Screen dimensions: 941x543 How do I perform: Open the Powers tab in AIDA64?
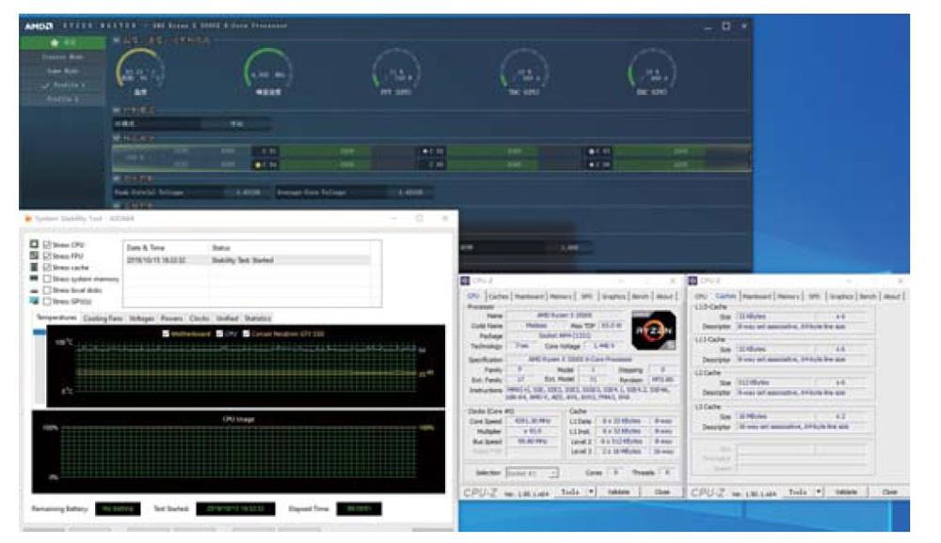(x=171, y=318)
